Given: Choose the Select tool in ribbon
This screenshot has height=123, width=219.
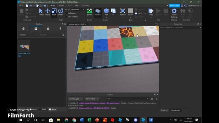Looking at the screenshot, I should point(41,12).
